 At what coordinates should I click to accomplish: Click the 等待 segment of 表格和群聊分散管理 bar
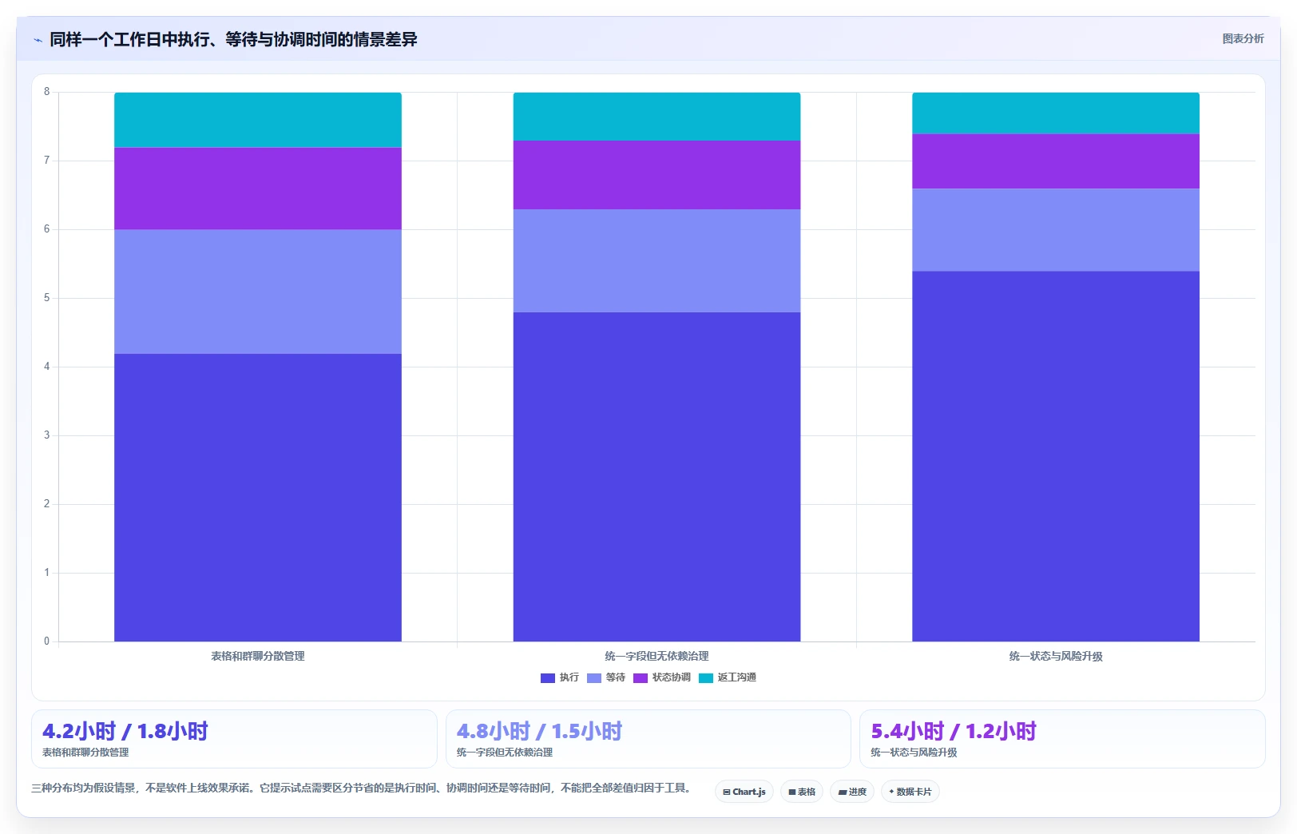pyautogui.click(x=258, y=292)
